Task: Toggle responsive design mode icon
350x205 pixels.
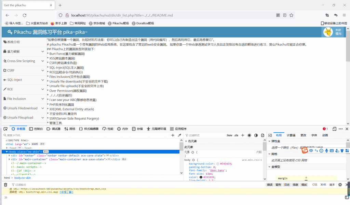Action: [334, 129]
